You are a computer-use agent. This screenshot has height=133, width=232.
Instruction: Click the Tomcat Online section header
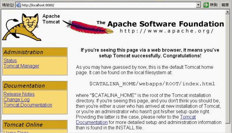pyautogui.click(x=35, y=125)
